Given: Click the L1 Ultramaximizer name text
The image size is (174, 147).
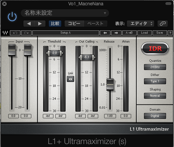Looking at the screenshot, I should [149, 129].
